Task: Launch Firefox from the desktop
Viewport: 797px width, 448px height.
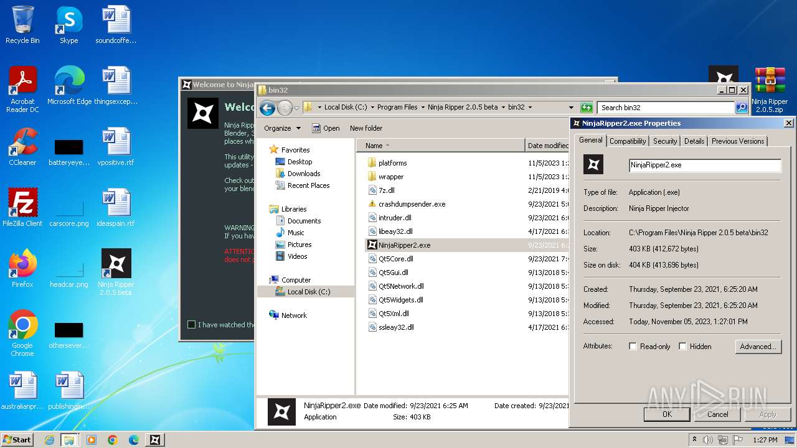Action: (22, 269)
